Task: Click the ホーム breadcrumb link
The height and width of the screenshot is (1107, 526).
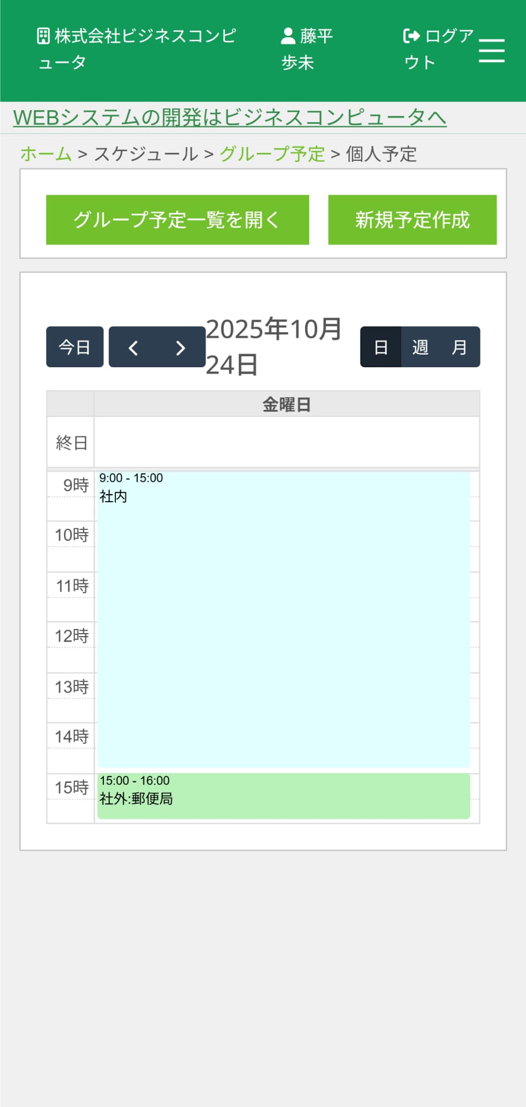Action: coord(46,154)
